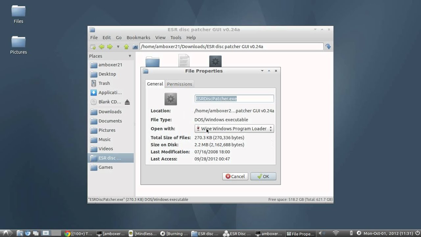Open Applications entry in Places sidebar

pos(111,92)
